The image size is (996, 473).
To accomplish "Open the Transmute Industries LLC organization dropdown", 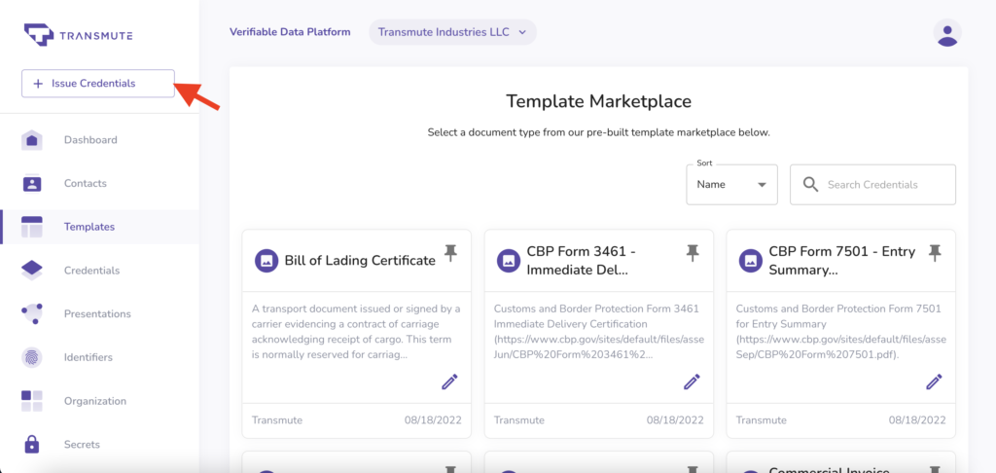I will (452, 32).
